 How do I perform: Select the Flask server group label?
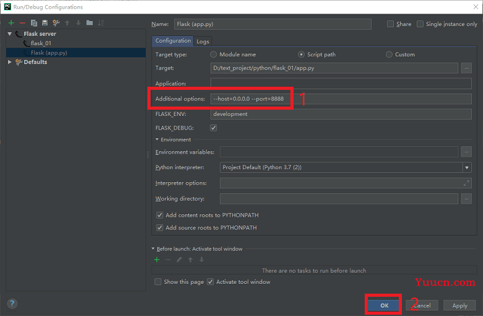[40, 34]
